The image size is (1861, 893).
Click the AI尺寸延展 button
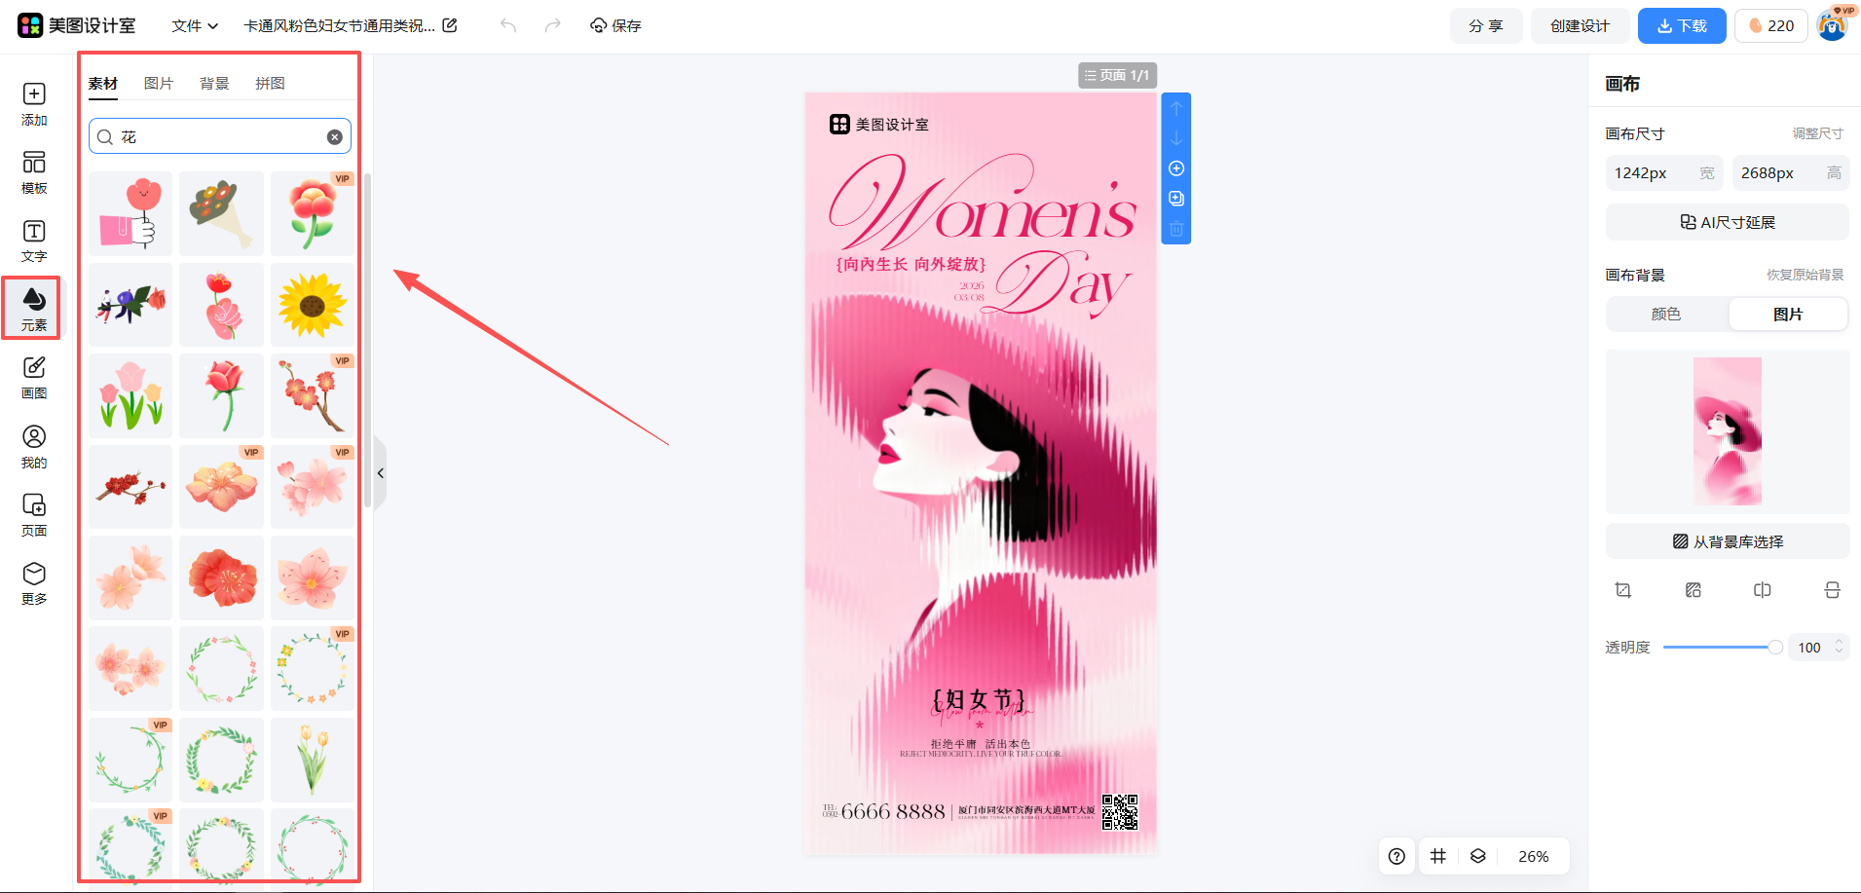(1727, 222)
